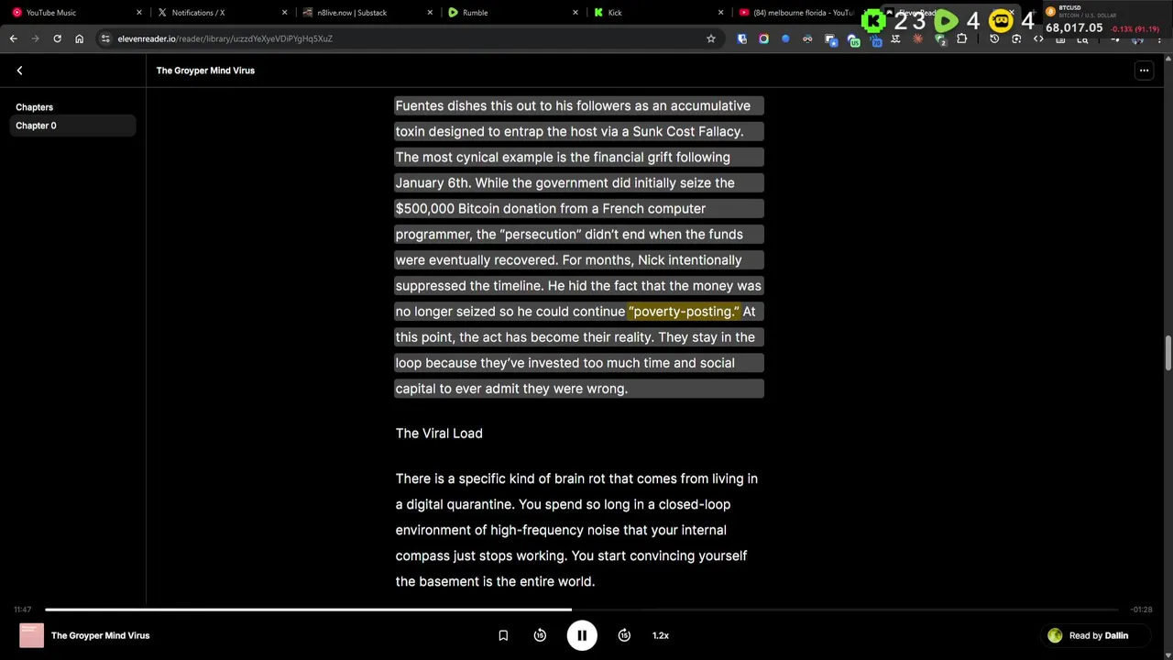Open the three-dot more options menu

[1144, 71]
